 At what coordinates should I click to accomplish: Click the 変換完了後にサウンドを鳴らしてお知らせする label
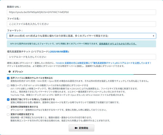[33, 99]
